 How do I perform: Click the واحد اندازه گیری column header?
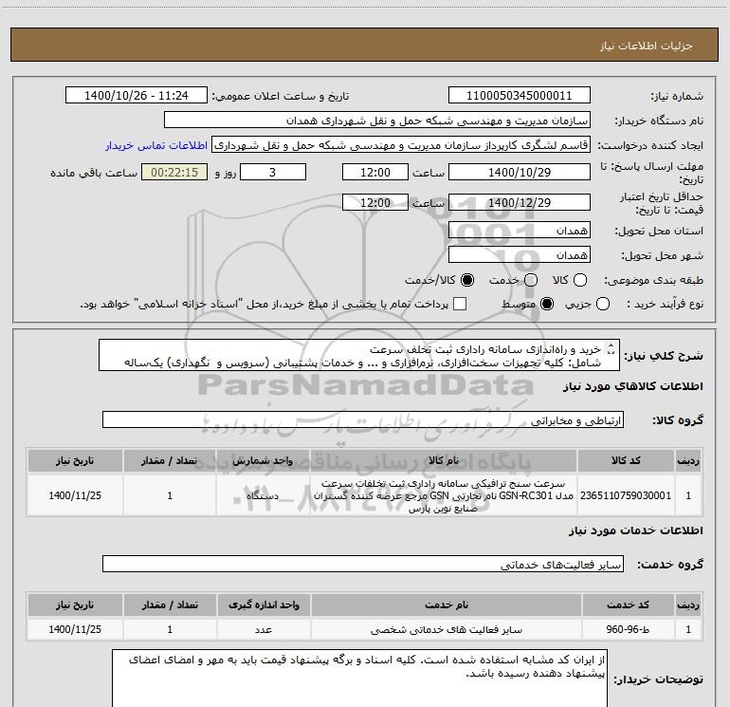(x=264, y=605)
